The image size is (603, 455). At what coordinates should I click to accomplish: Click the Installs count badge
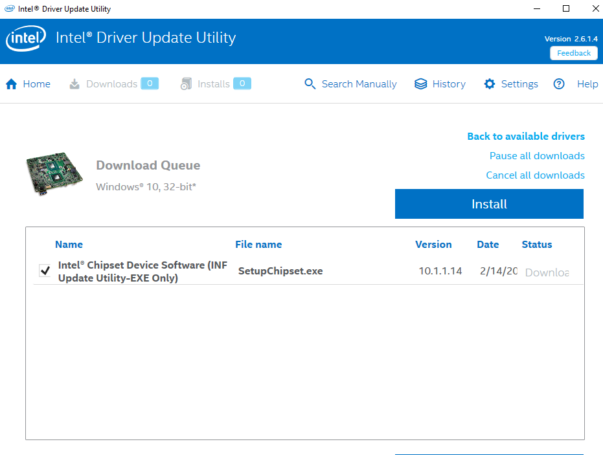pos(242,83)
